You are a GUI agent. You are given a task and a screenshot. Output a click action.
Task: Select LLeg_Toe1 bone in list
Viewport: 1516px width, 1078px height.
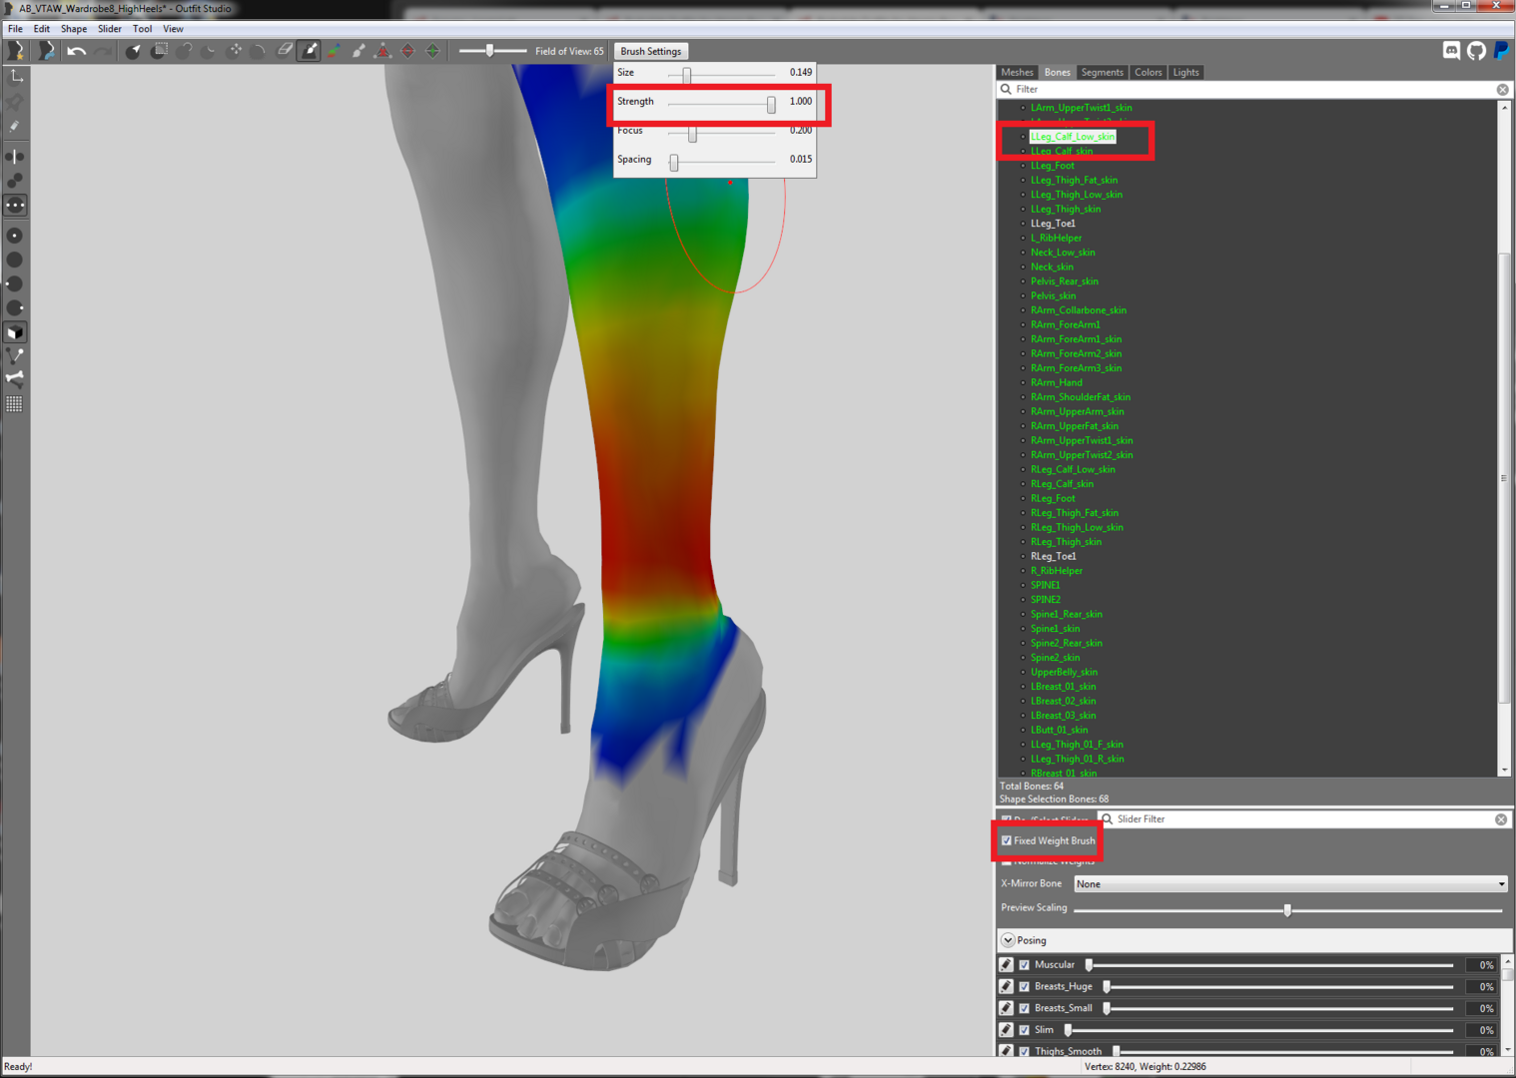point(1053,224)
